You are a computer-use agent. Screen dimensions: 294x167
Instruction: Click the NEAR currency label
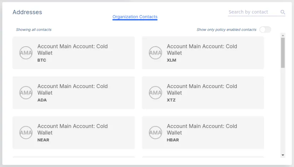[x=43, y=140]
